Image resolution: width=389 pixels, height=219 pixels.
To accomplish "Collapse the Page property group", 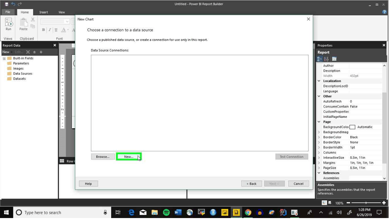I will [319, 122].
